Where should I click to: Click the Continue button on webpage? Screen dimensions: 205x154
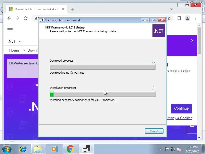coord(181,109)
